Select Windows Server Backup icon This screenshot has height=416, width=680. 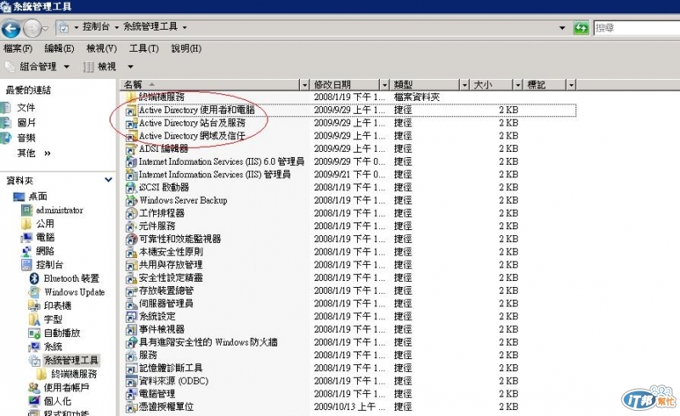click(x=131, y=200)
